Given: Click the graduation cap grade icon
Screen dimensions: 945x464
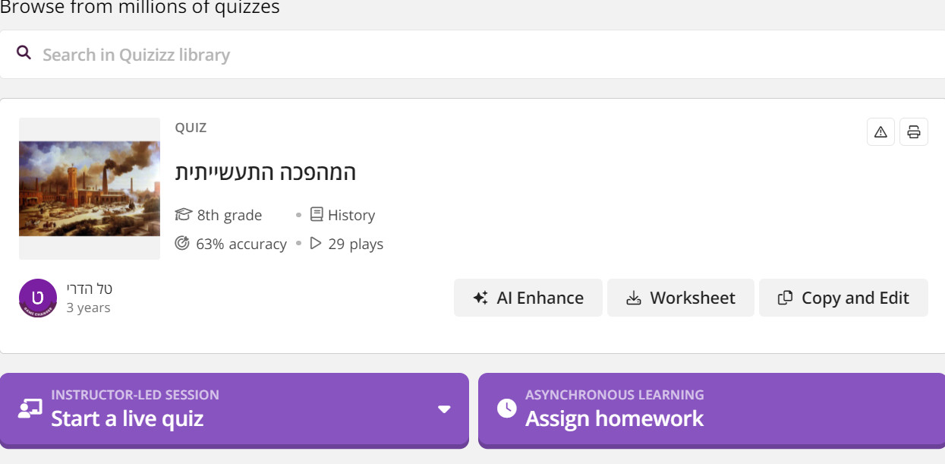Looking at the screenshot, I should pos(183,215).
